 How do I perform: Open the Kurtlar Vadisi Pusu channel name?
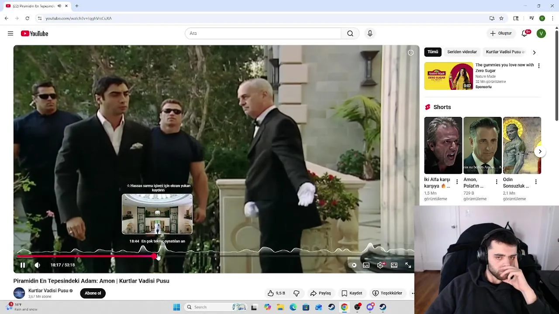(x=48, y=290)
